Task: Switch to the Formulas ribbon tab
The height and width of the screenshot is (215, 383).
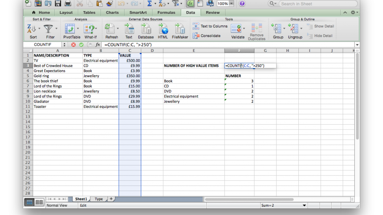Action: point(166,12)
